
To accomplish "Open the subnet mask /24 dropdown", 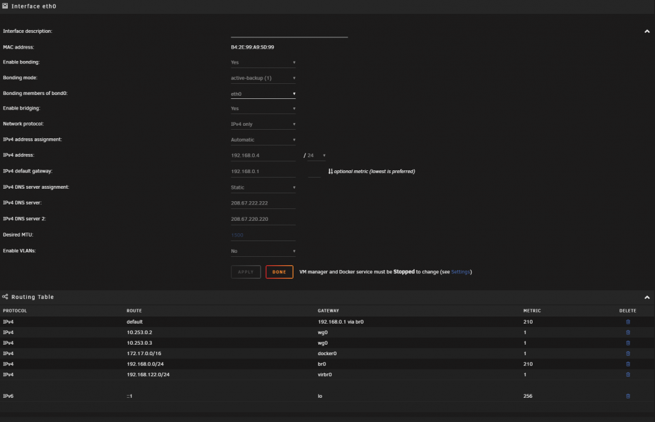I will tap(316, 155).
